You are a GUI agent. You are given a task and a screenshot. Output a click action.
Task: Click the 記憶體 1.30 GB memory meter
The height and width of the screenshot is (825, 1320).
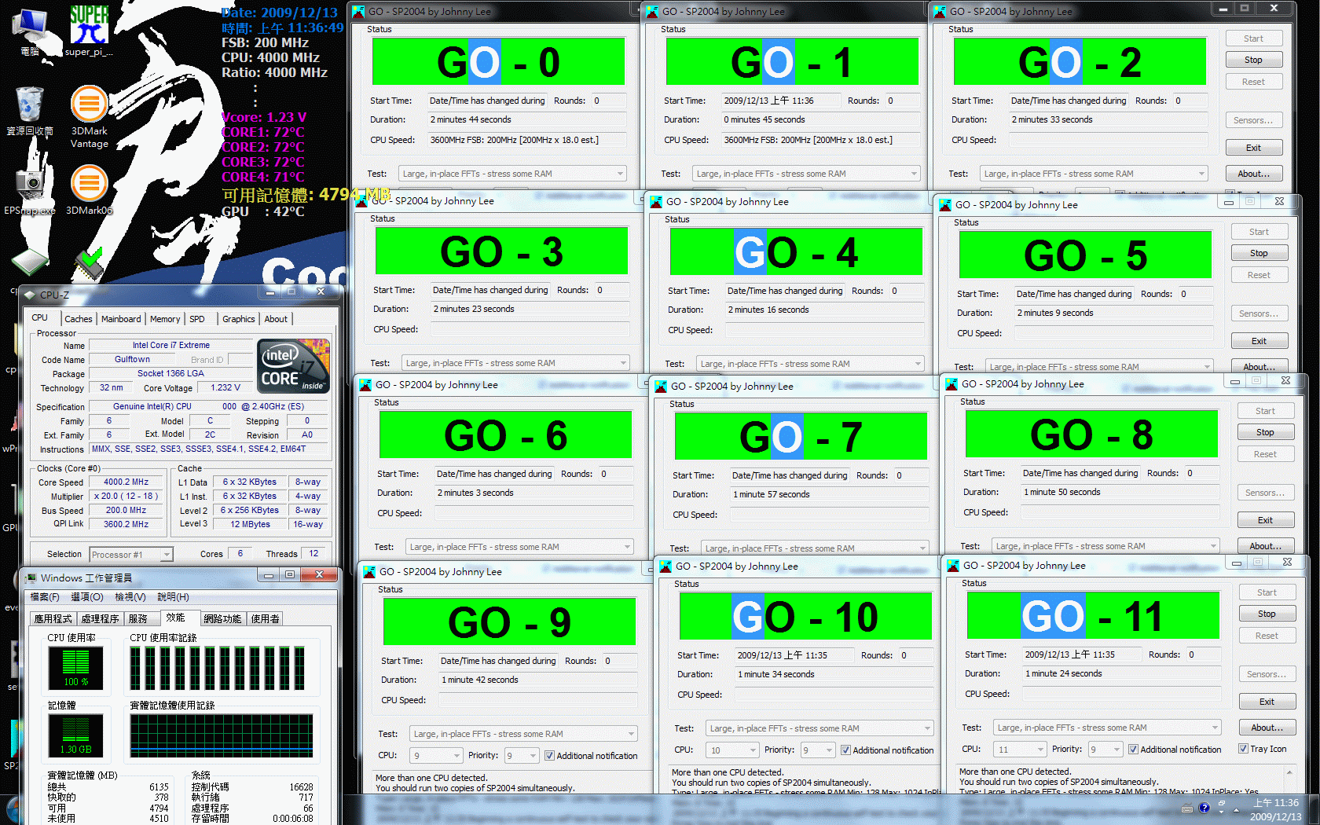point(76,736)
